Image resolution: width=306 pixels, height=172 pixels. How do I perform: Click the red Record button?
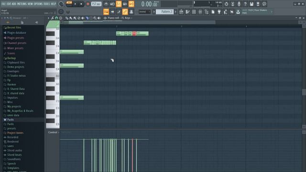click(x=88, y=4)
